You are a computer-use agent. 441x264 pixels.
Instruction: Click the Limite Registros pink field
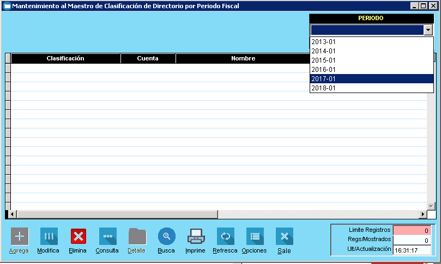coord(412,230)
